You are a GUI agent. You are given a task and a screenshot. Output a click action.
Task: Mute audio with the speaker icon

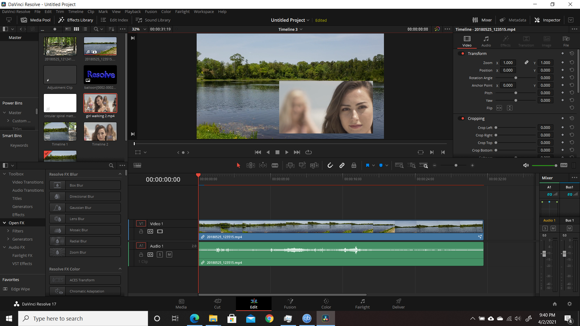[x=526, y=165]
